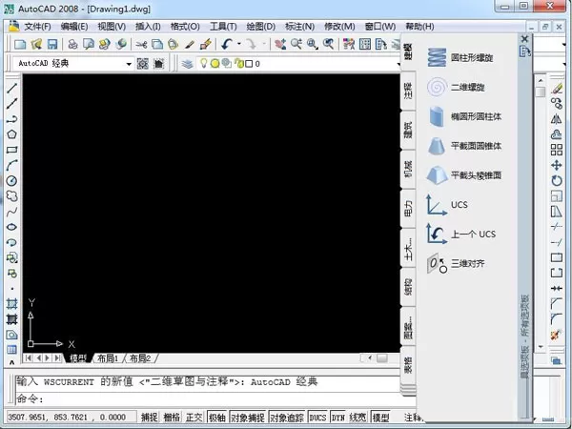
Task: Select the Polygon tool
Action: (11, 134)
